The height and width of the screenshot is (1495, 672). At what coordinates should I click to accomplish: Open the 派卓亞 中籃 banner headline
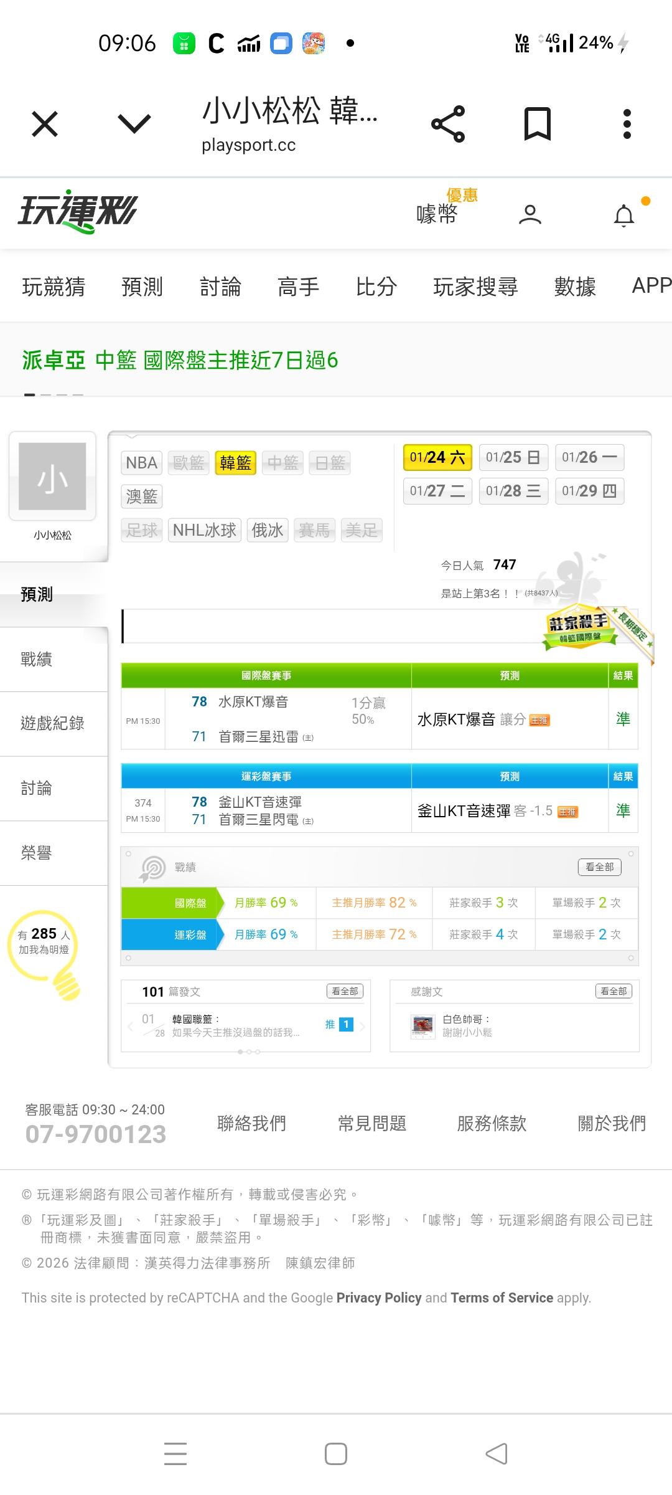[180, 360]
